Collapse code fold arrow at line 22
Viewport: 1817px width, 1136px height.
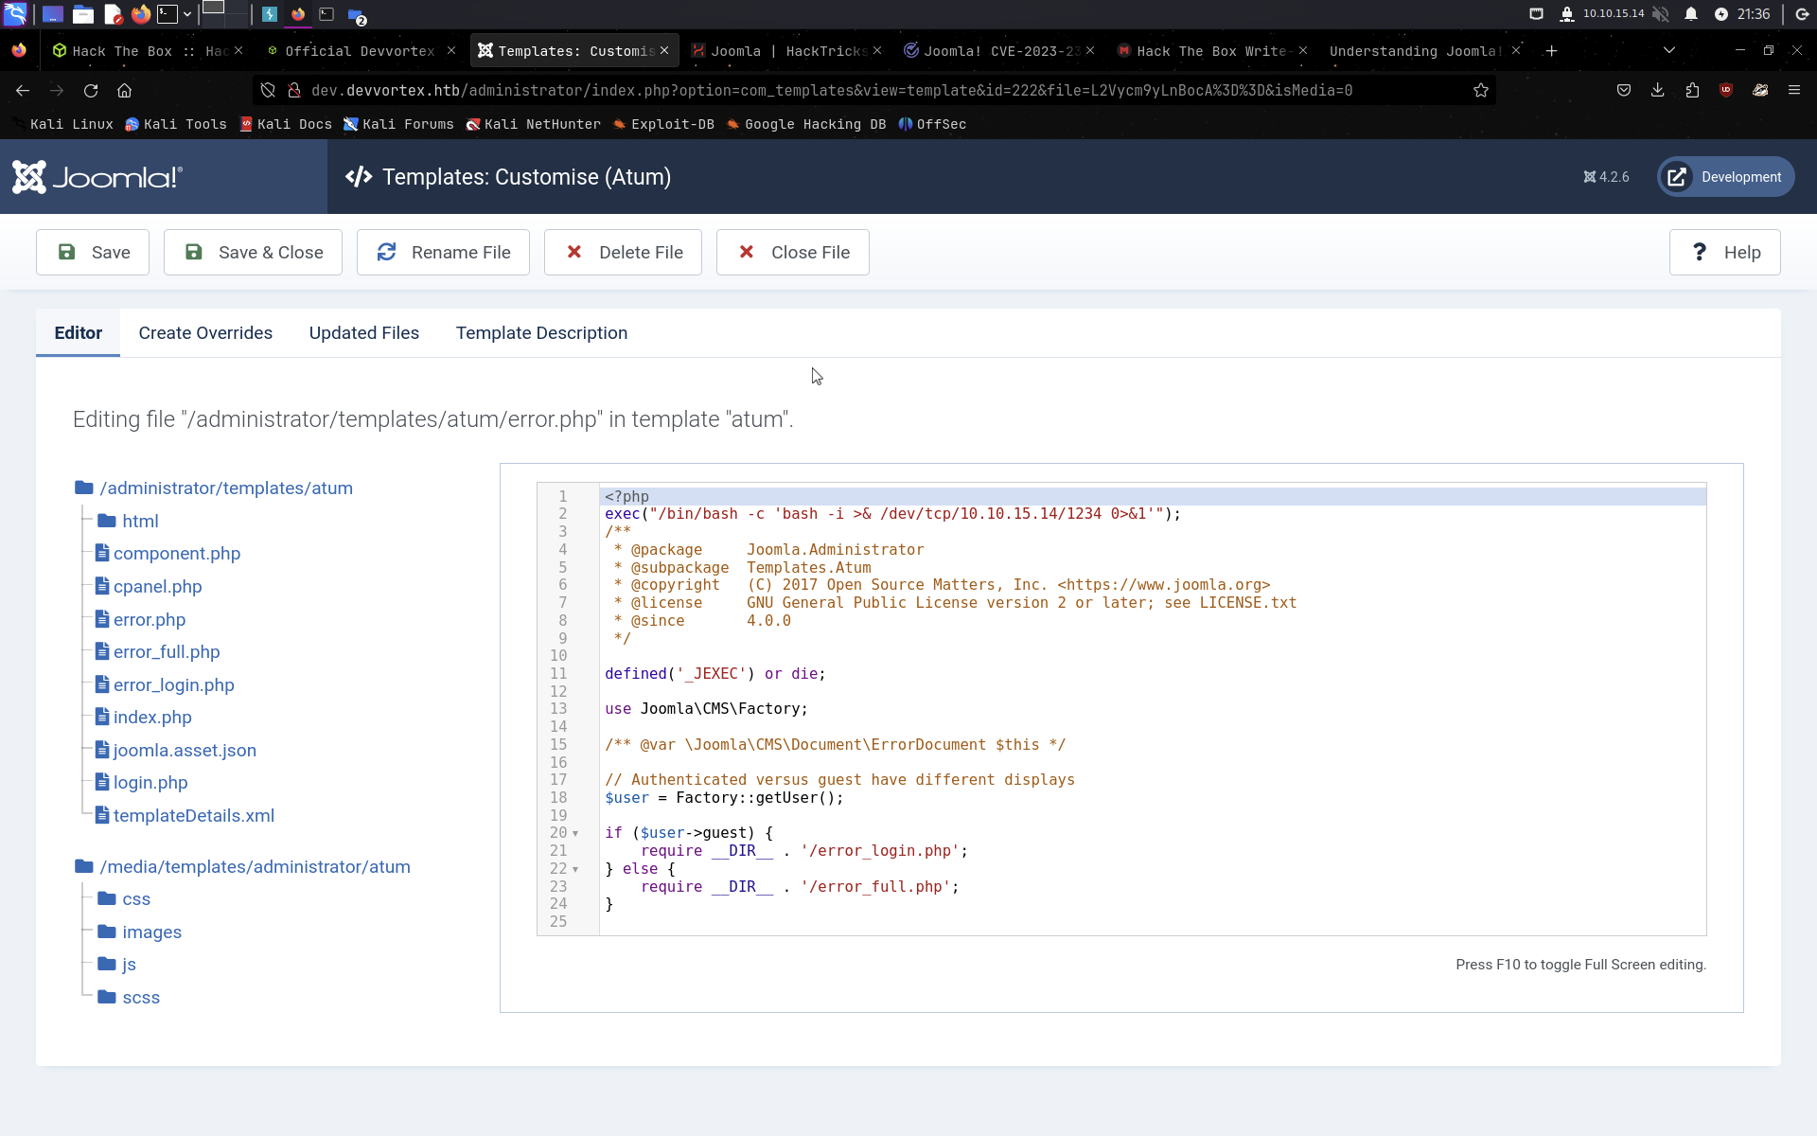click(x=575, y=870)
